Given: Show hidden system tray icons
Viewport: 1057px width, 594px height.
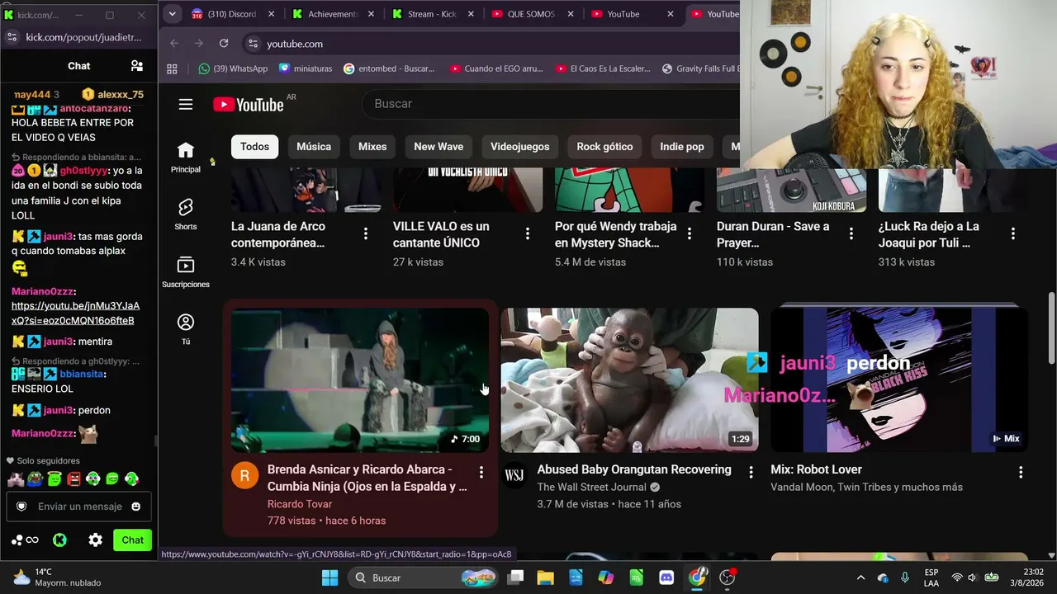Looking at the screenshot, I should (860, 577).
